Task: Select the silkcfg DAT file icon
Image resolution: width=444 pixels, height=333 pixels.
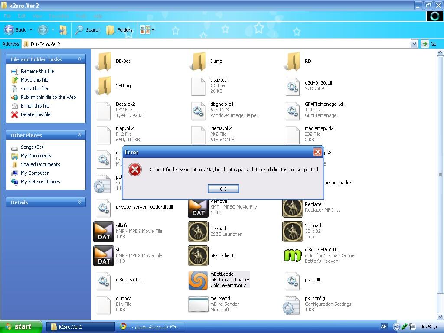Action: 103,232
